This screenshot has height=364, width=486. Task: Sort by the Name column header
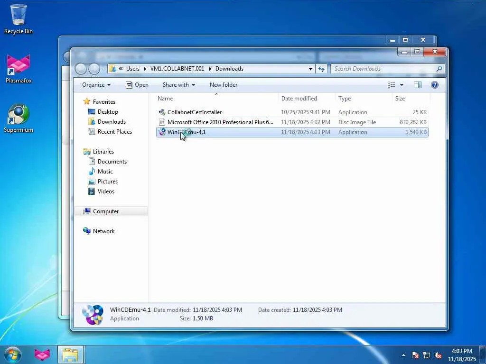(x=217, y=99)
